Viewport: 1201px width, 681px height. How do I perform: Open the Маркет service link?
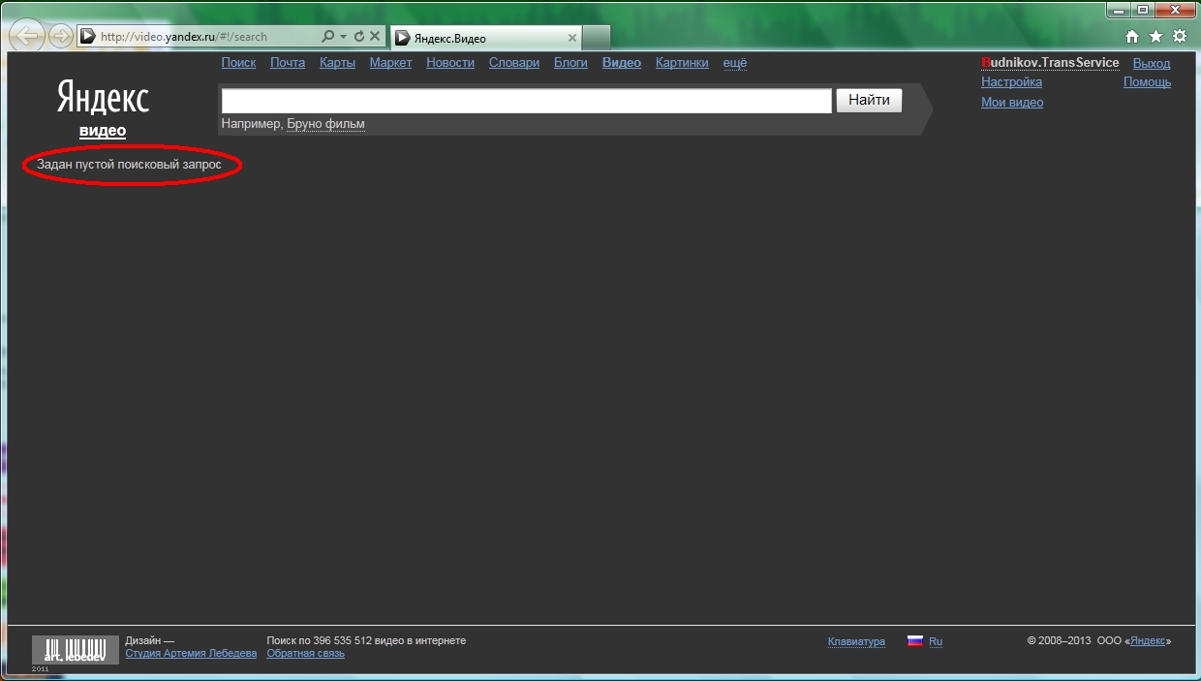pos(390,63)
